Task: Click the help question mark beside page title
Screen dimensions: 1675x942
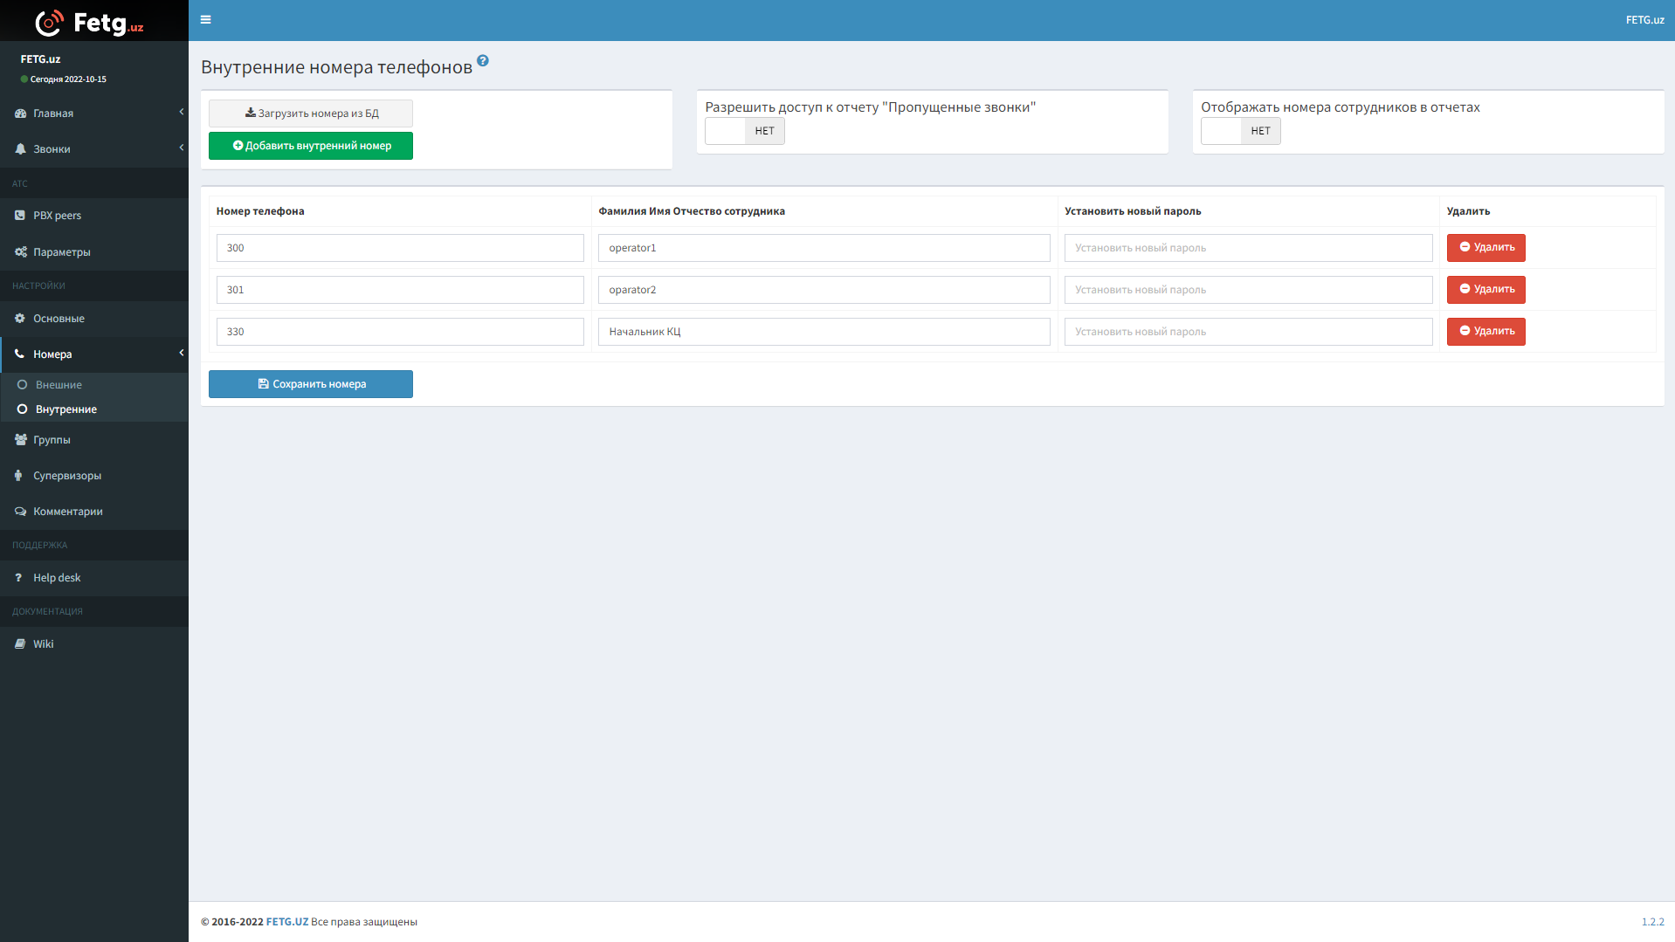Action: 483,61
